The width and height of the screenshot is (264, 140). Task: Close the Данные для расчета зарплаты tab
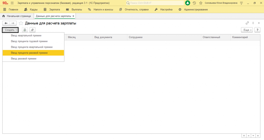(73, 16)
